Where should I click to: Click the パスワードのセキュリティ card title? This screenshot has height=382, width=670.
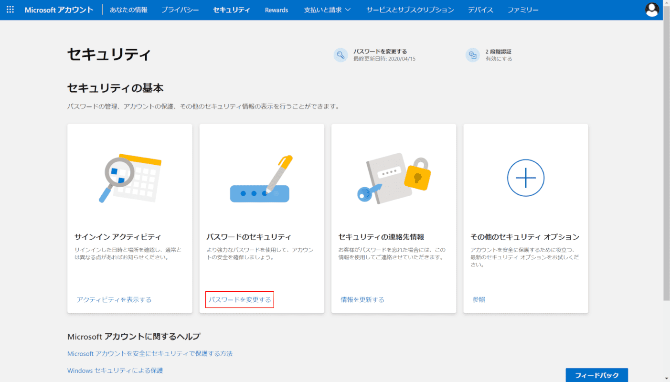(249, 237)
